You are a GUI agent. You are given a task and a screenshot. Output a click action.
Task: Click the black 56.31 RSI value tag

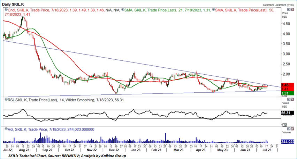287,113
